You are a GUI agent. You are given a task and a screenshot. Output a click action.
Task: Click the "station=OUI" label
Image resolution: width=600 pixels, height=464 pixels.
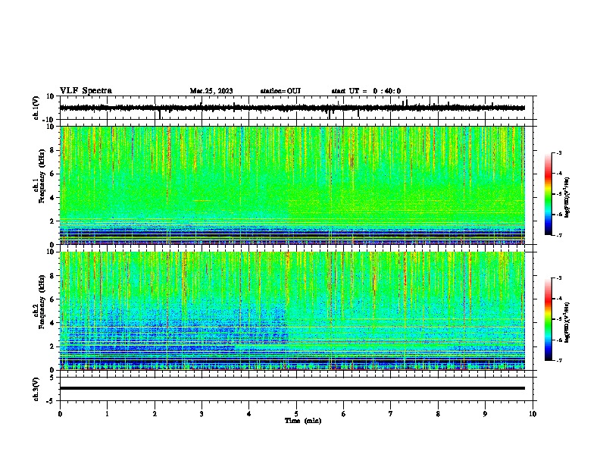click(280, 91)
